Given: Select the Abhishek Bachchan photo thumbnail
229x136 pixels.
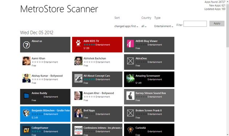Looking at the screenshot, I should (x=79, y=61).
